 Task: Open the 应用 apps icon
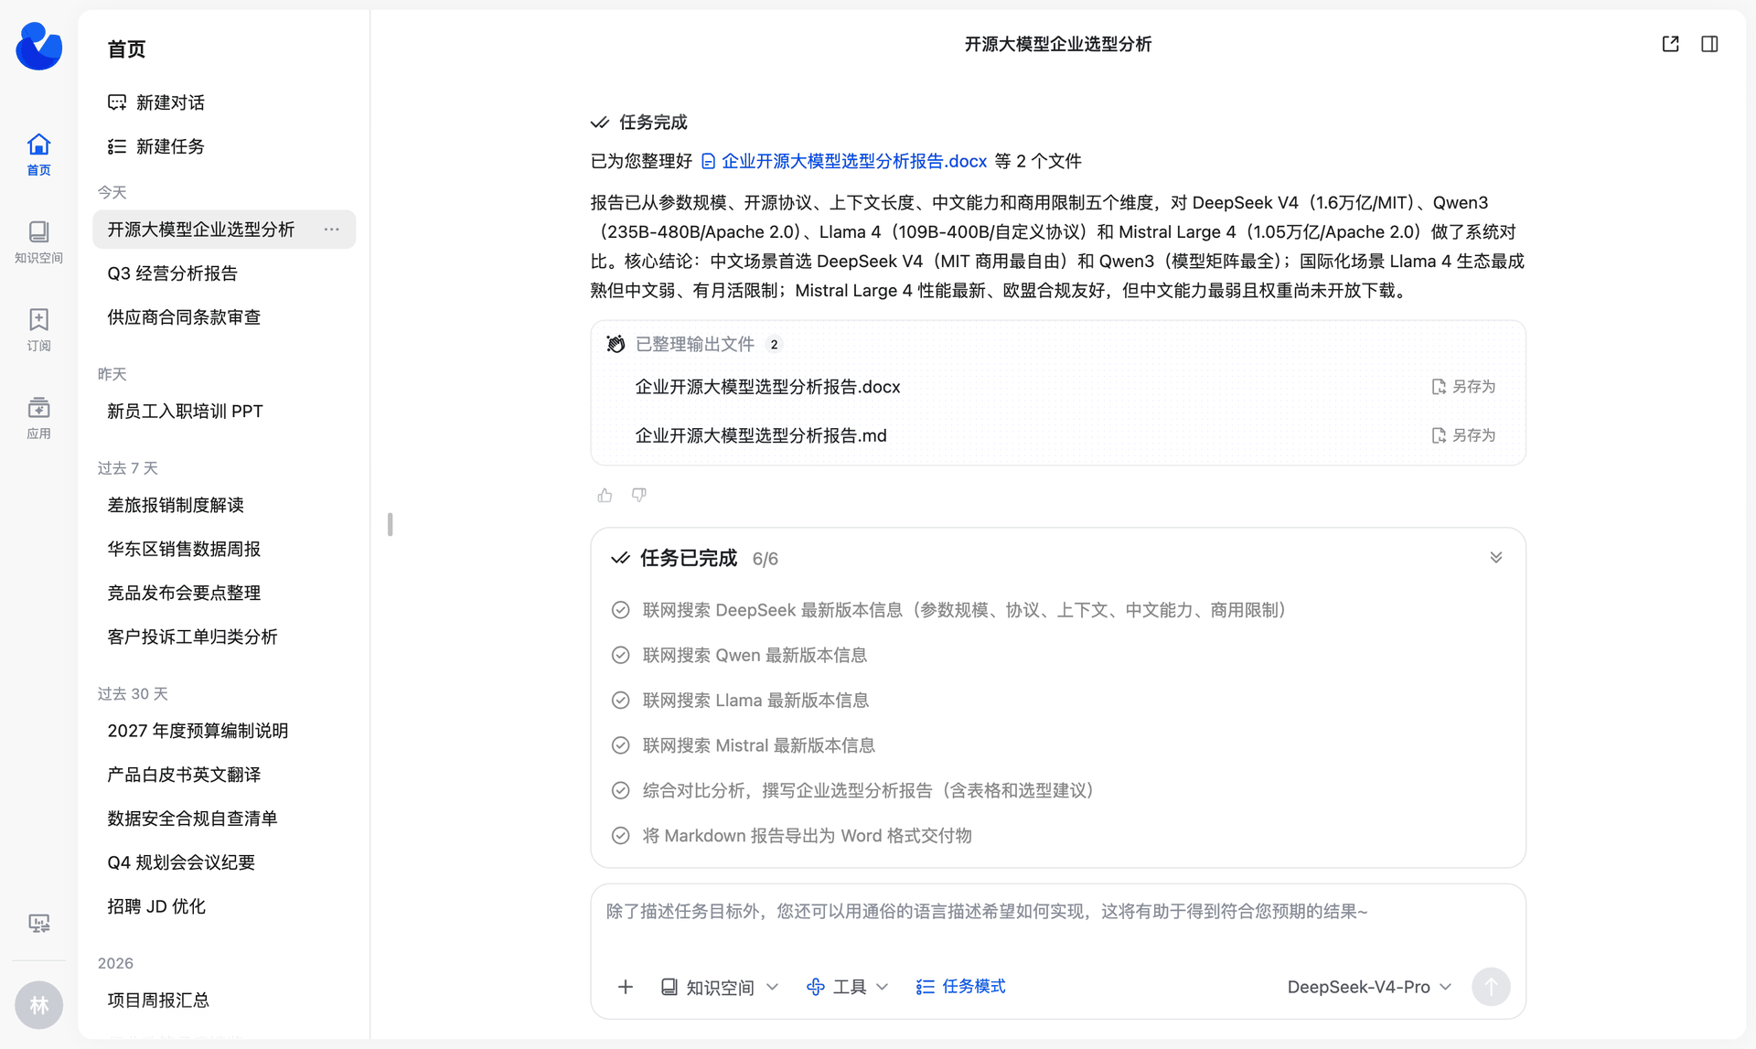point(38,418)
